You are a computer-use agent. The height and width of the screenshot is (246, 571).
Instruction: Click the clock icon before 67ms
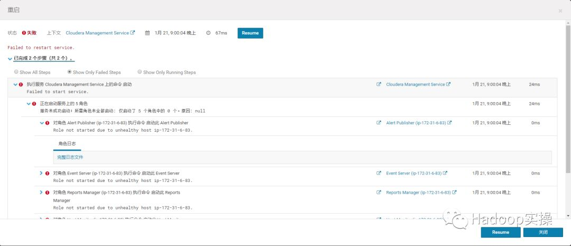208,33
